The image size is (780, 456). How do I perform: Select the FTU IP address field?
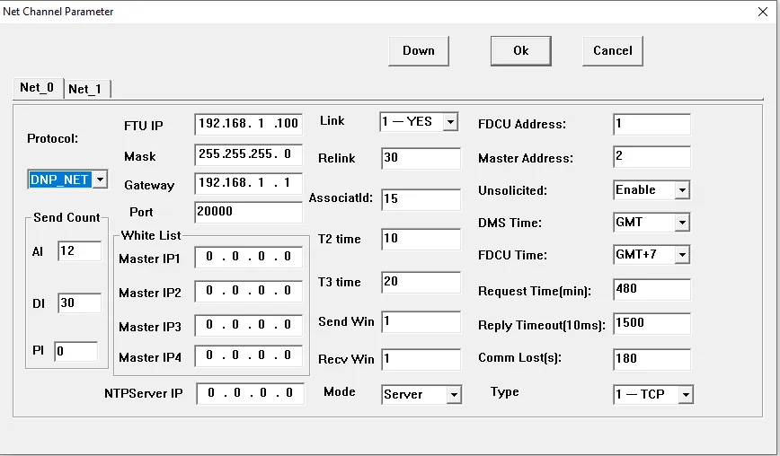point(248,124)
